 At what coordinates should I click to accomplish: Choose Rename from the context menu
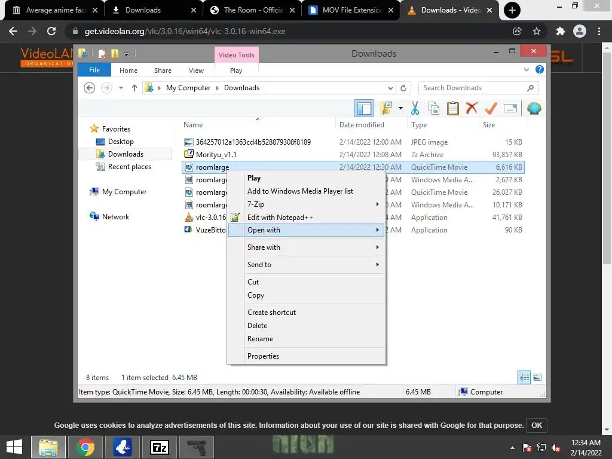307,339
